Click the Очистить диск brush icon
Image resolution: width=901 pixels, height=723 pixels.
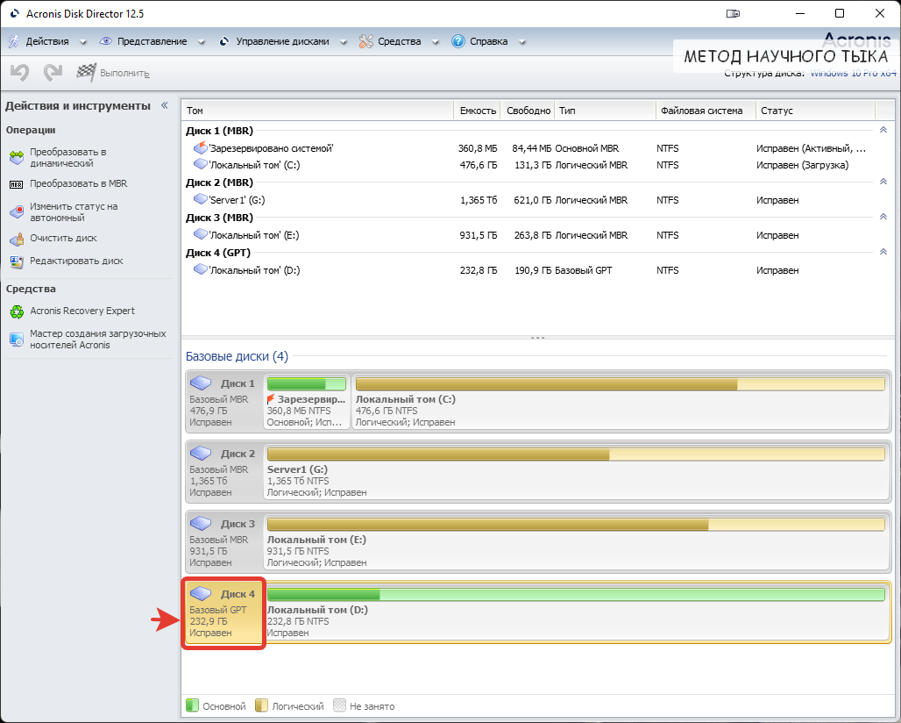17,238
